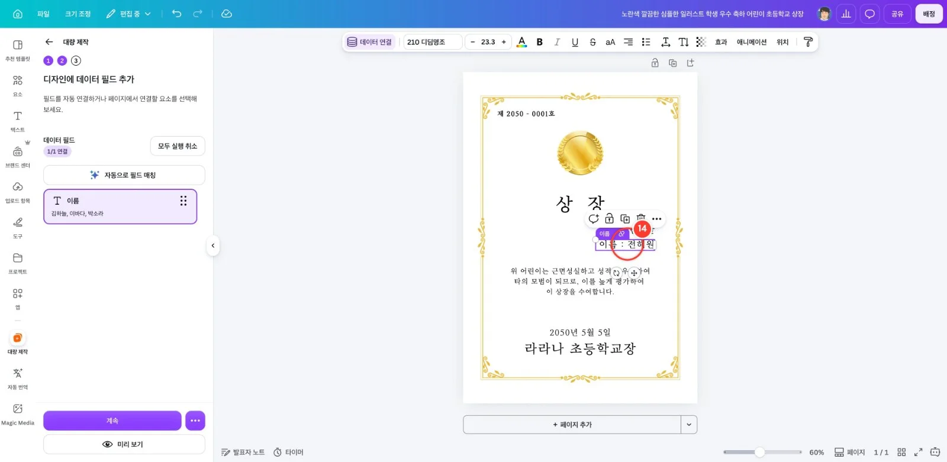Duplicate the page using icon above canvas

click(672, 63)
